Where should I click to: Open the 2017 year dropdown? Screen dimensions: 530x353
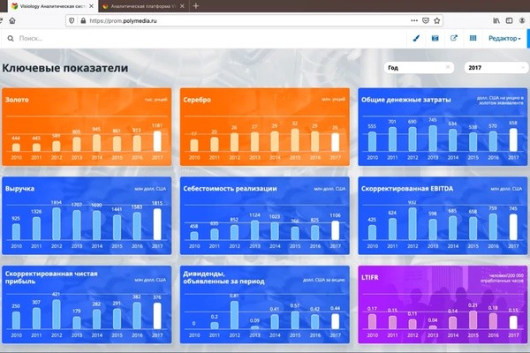pyautogui.click(x=496, y=67)
